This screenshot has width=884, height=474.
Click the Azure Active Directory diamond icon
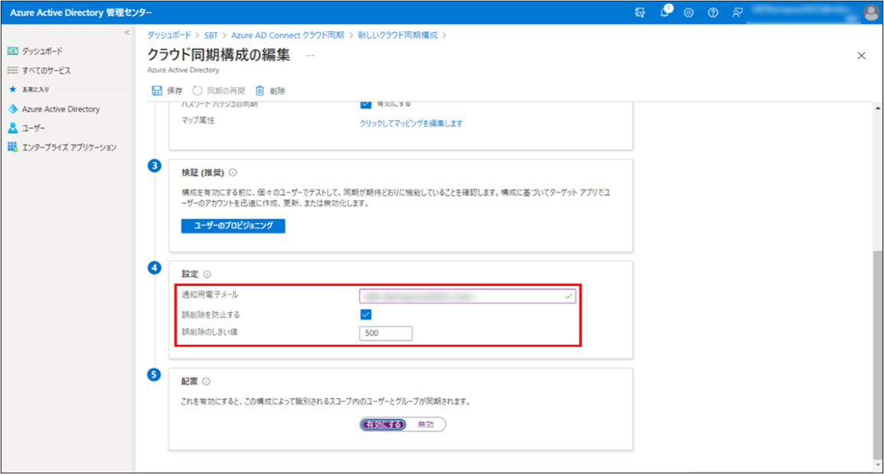click(13, 109)
